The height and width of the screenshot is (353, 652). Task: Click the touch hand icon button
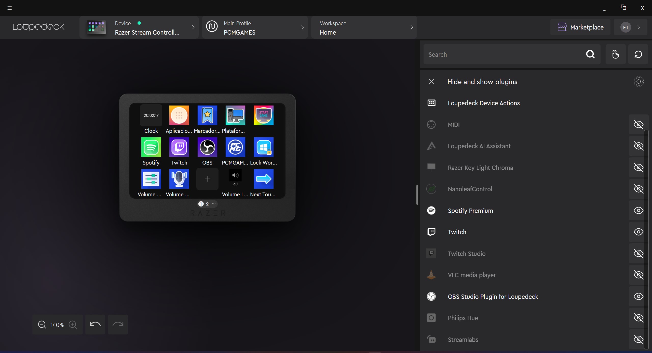(x=616, y=54)
